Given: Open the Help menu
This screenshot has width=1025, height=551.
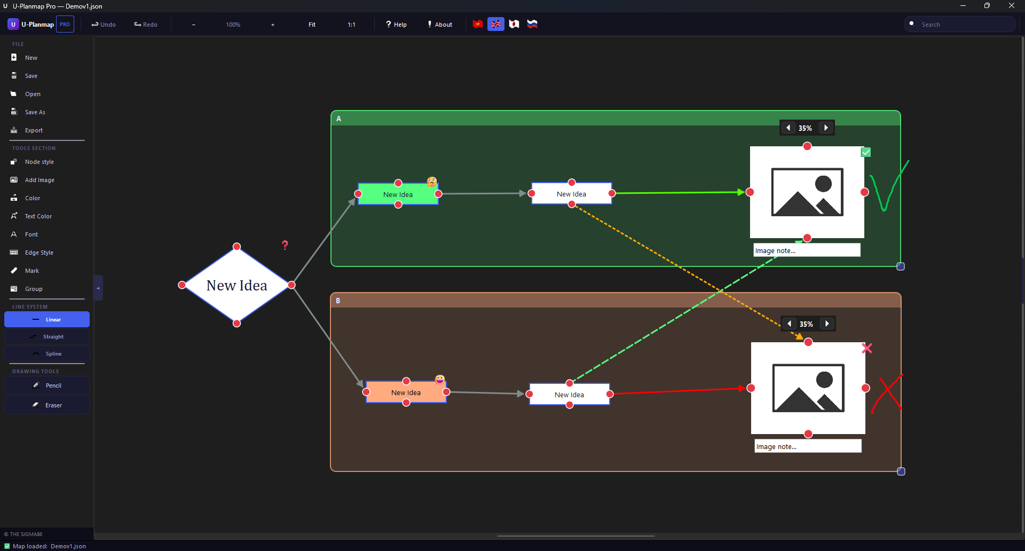Looking at the screenshot, I should tap(397, 25).
